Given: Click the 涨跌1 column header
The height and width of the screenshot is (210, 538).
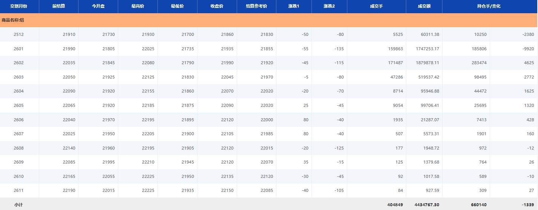Looking at the screenshot, I should click(x=293, y=6).
